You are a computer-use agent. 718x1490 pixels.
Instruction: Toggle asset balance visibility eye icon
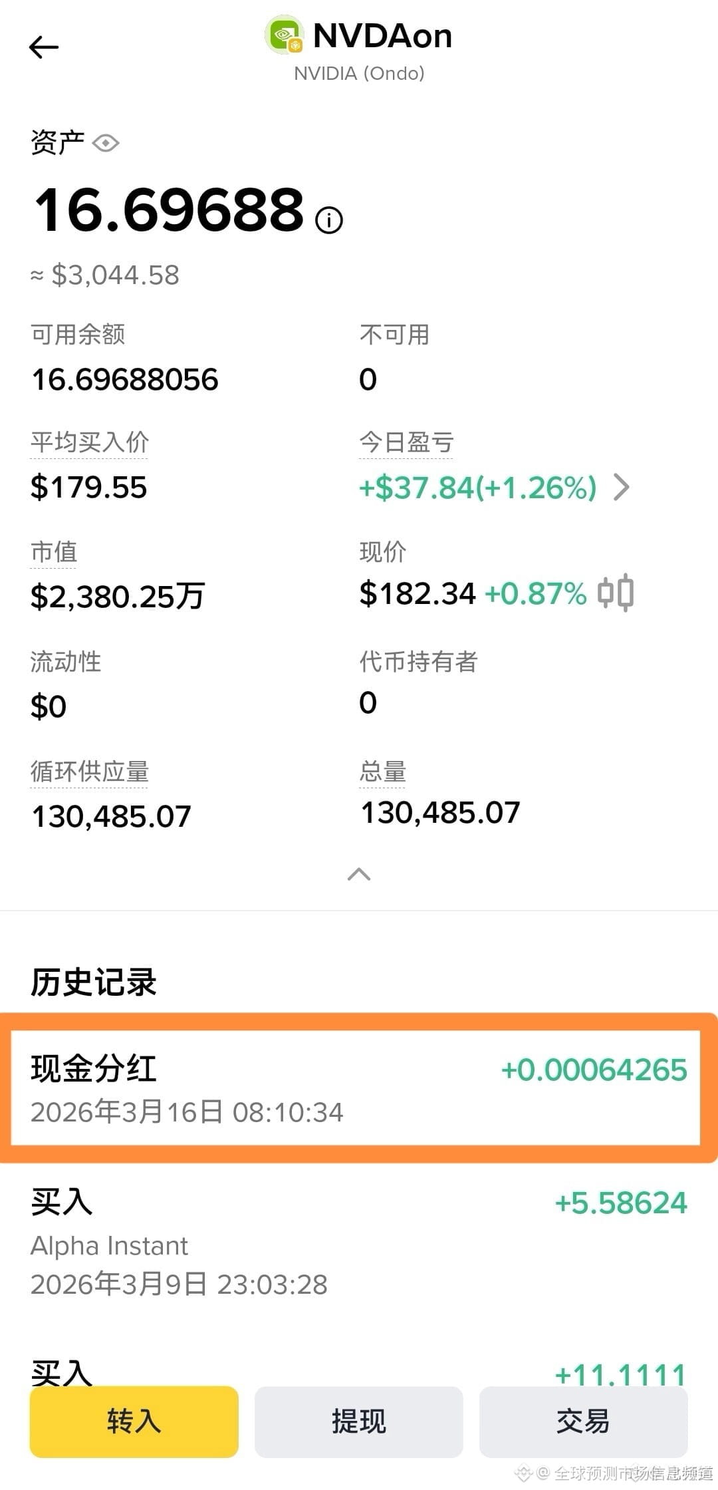(106, 143)
